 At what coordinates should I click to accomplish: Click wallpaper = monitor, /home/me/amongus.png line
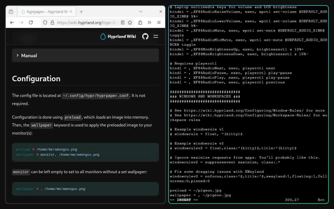point(58,155)
